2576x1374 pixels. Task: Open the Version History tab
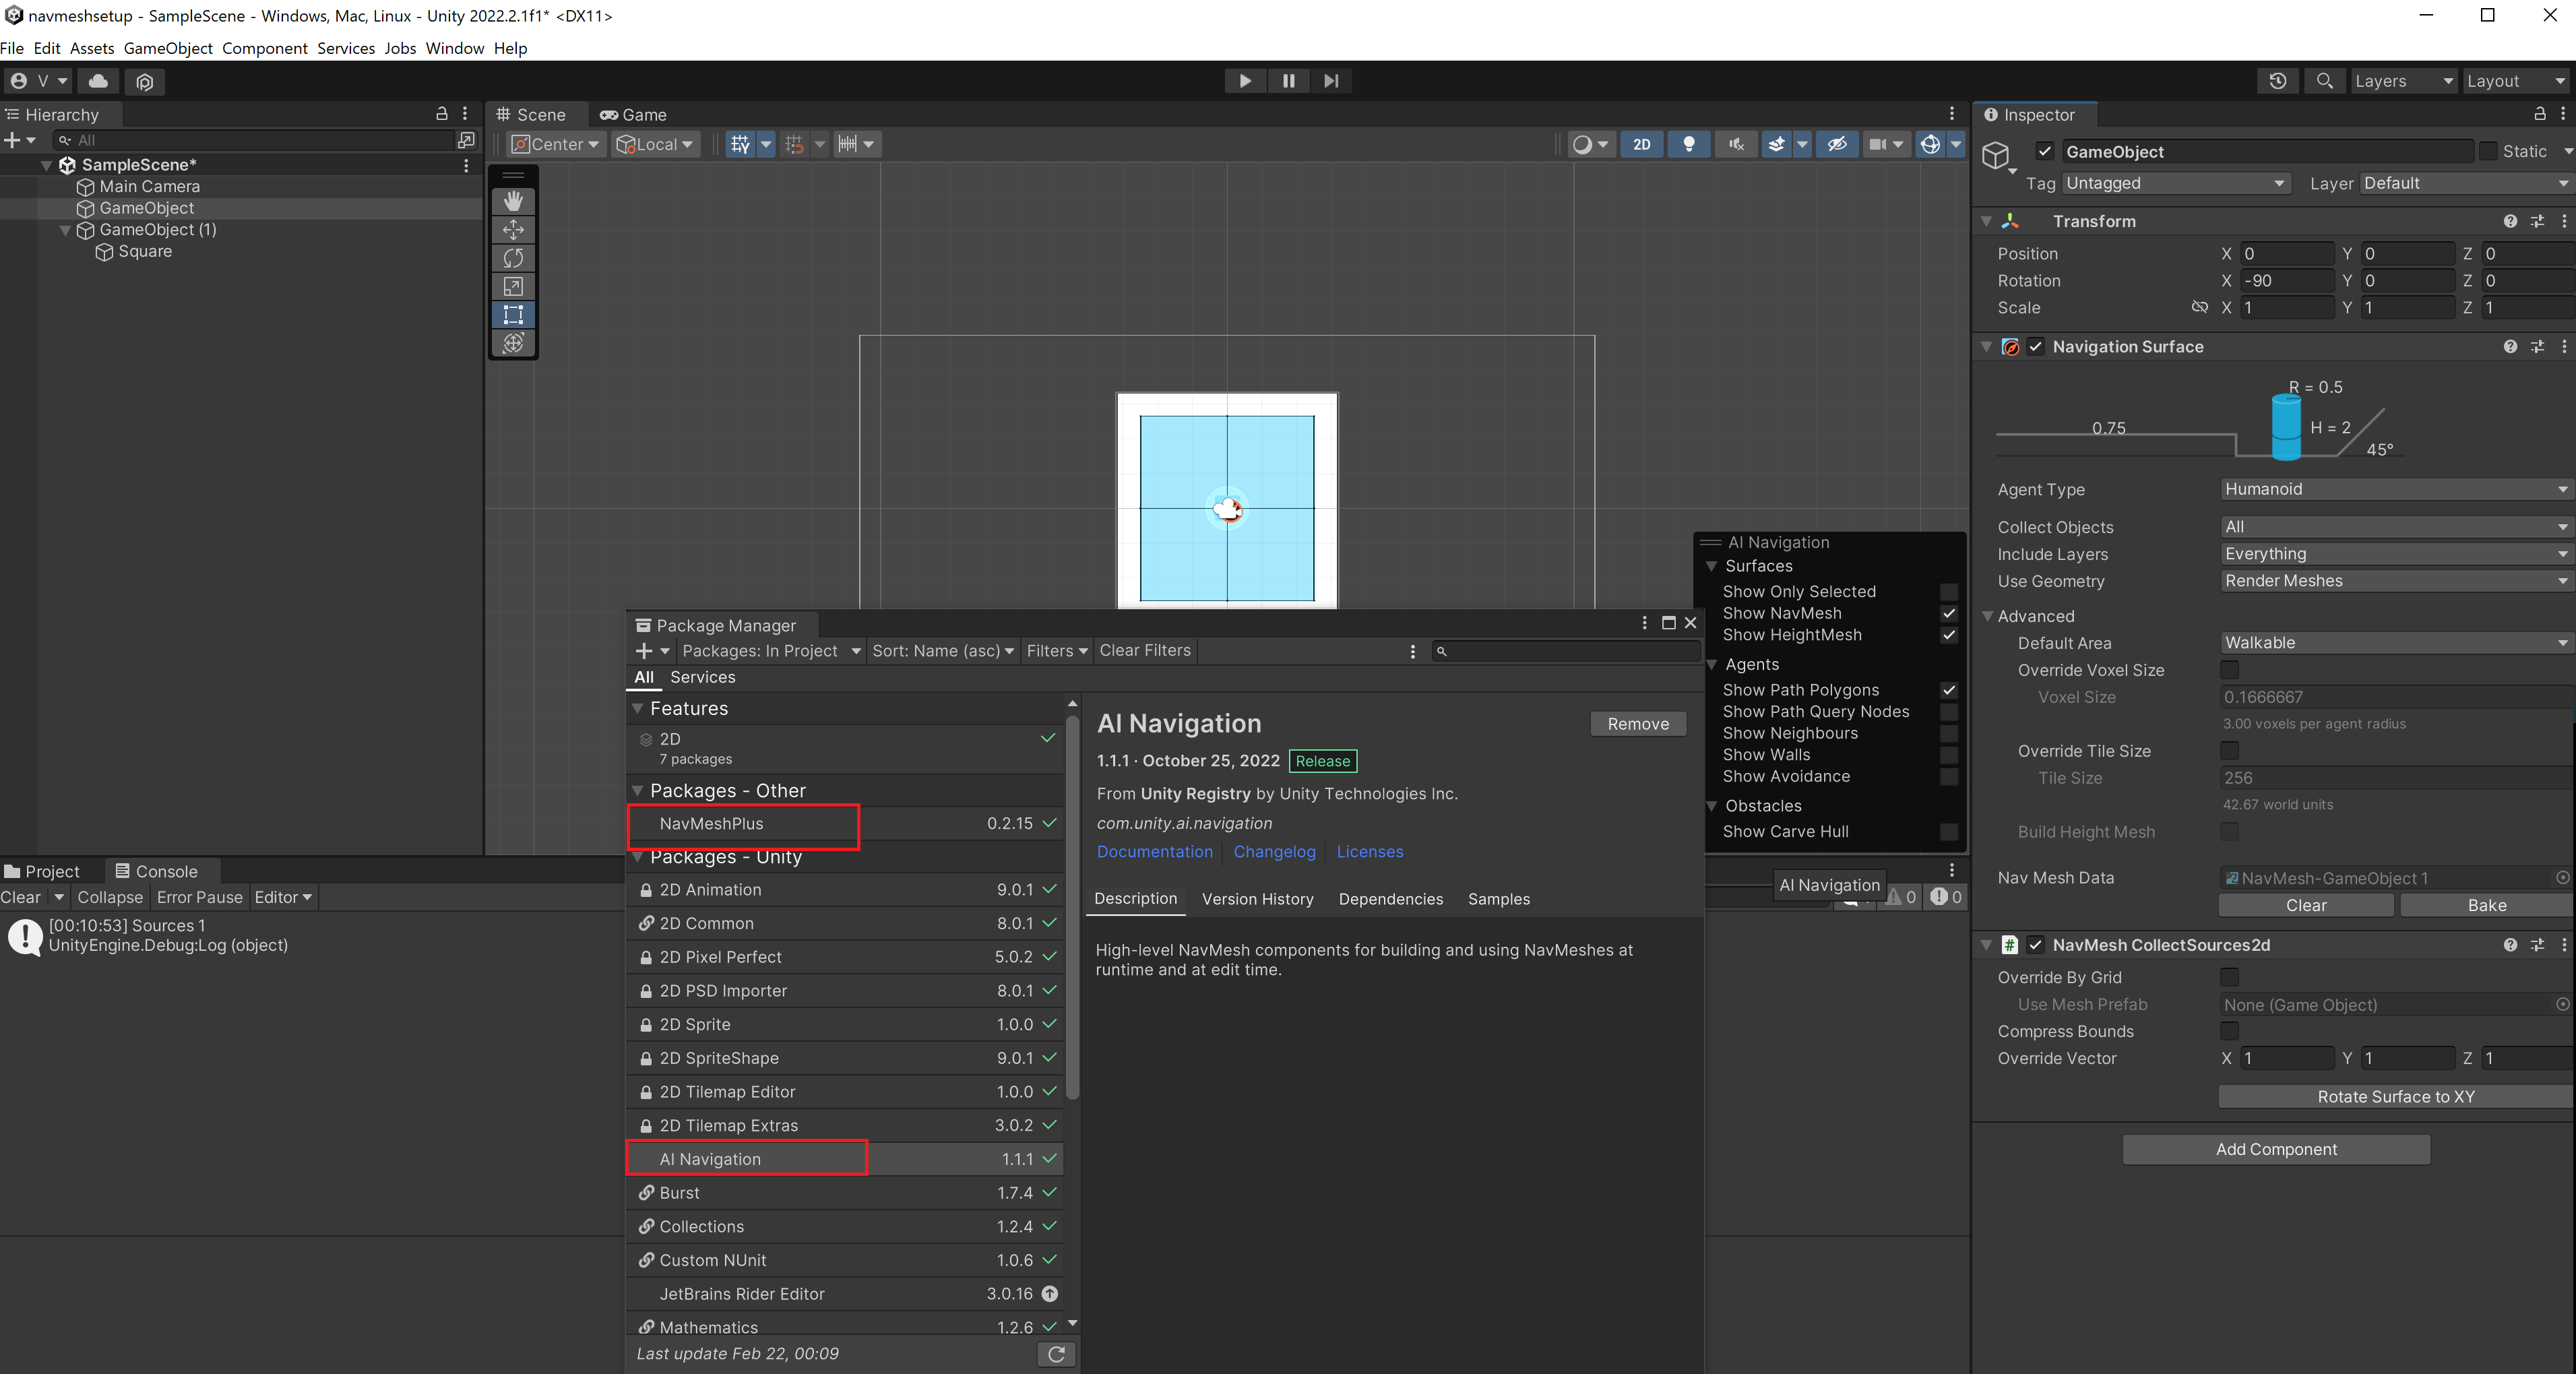[x=1257, y=899]
